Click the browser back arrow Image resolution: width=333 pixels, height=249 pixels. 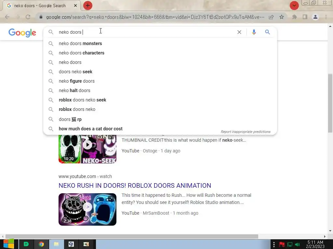pyautogui.click(x=7, y=17)
